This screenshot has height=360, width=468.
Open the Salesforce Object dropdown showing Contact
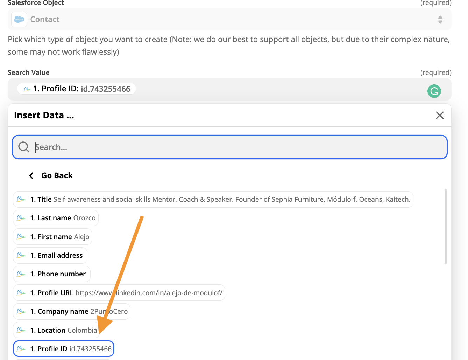pos(229,19)
